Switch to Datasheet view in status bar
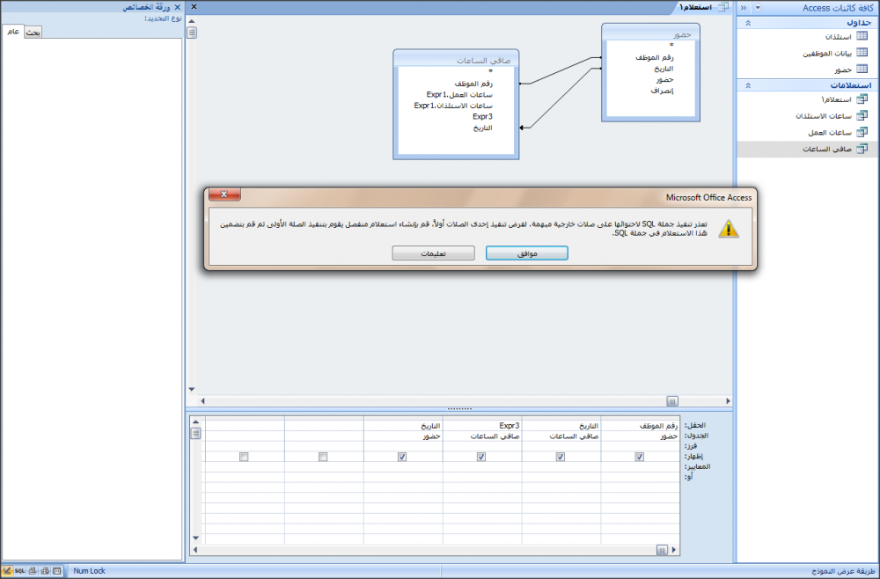The width and height of the screenshot is (880, 579). click(x=57, y=571)
